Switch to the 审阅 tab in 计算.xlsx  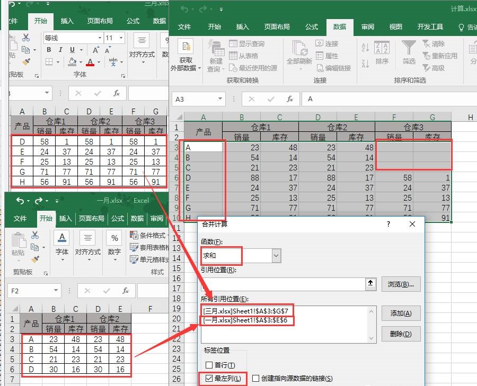point(368,27)
